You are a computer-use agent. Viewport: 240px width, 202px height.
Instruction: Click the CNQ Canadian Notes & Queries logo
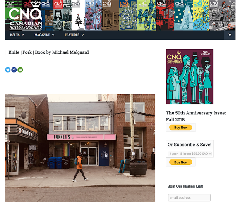25,18
